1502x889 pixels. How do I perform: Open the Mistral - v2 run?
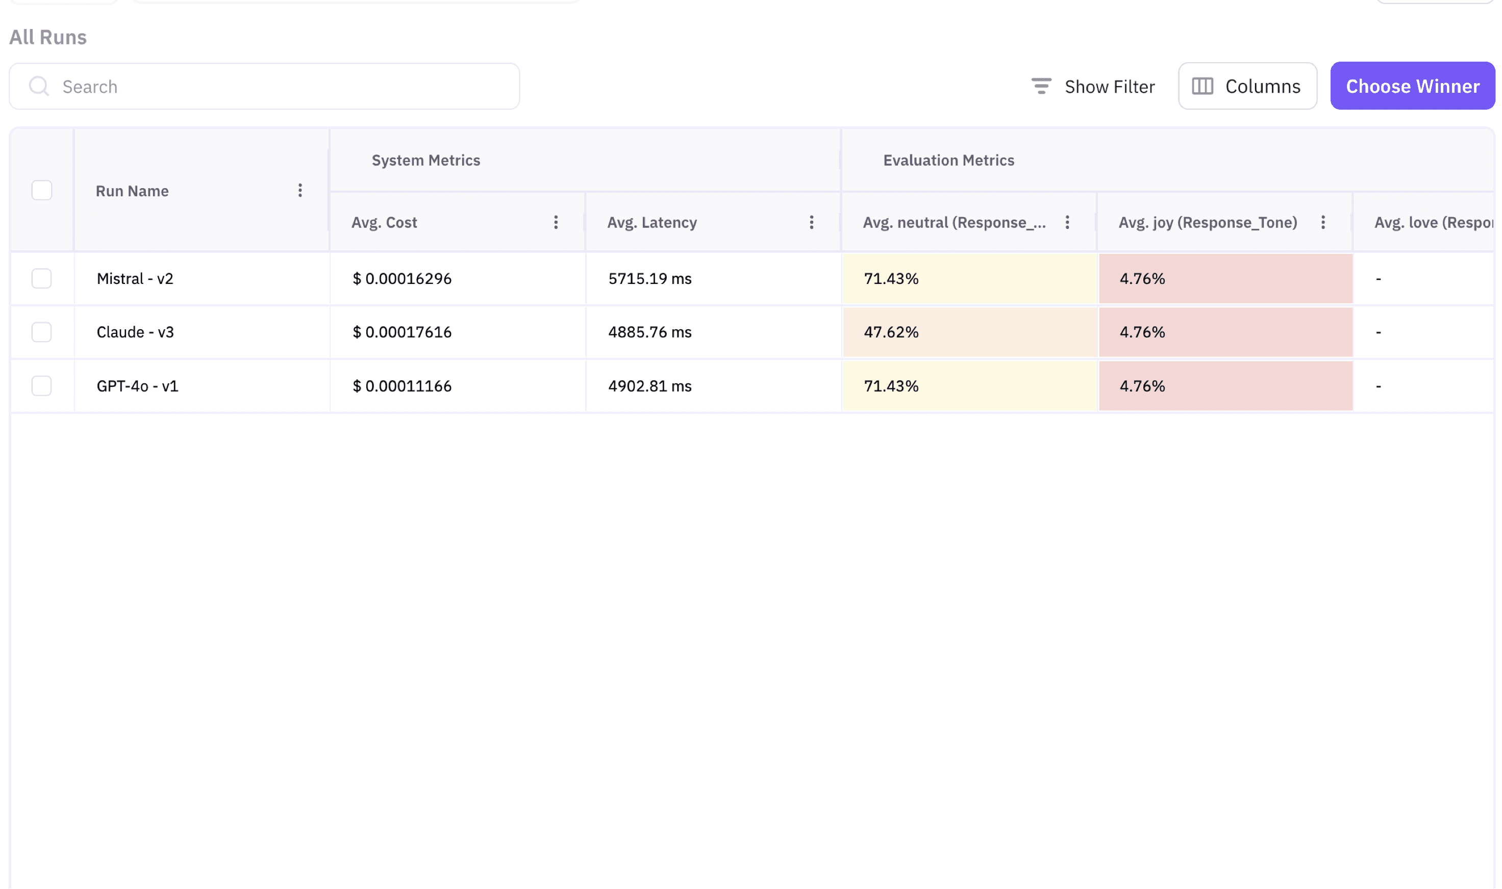point(135,278)
